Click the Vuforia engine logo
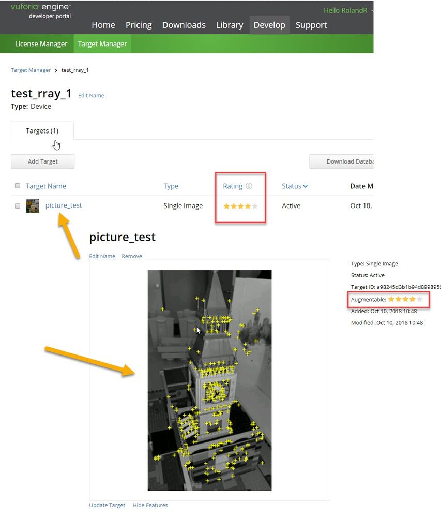This screenshot has width=441, height=517. click(x=40, y=11)
